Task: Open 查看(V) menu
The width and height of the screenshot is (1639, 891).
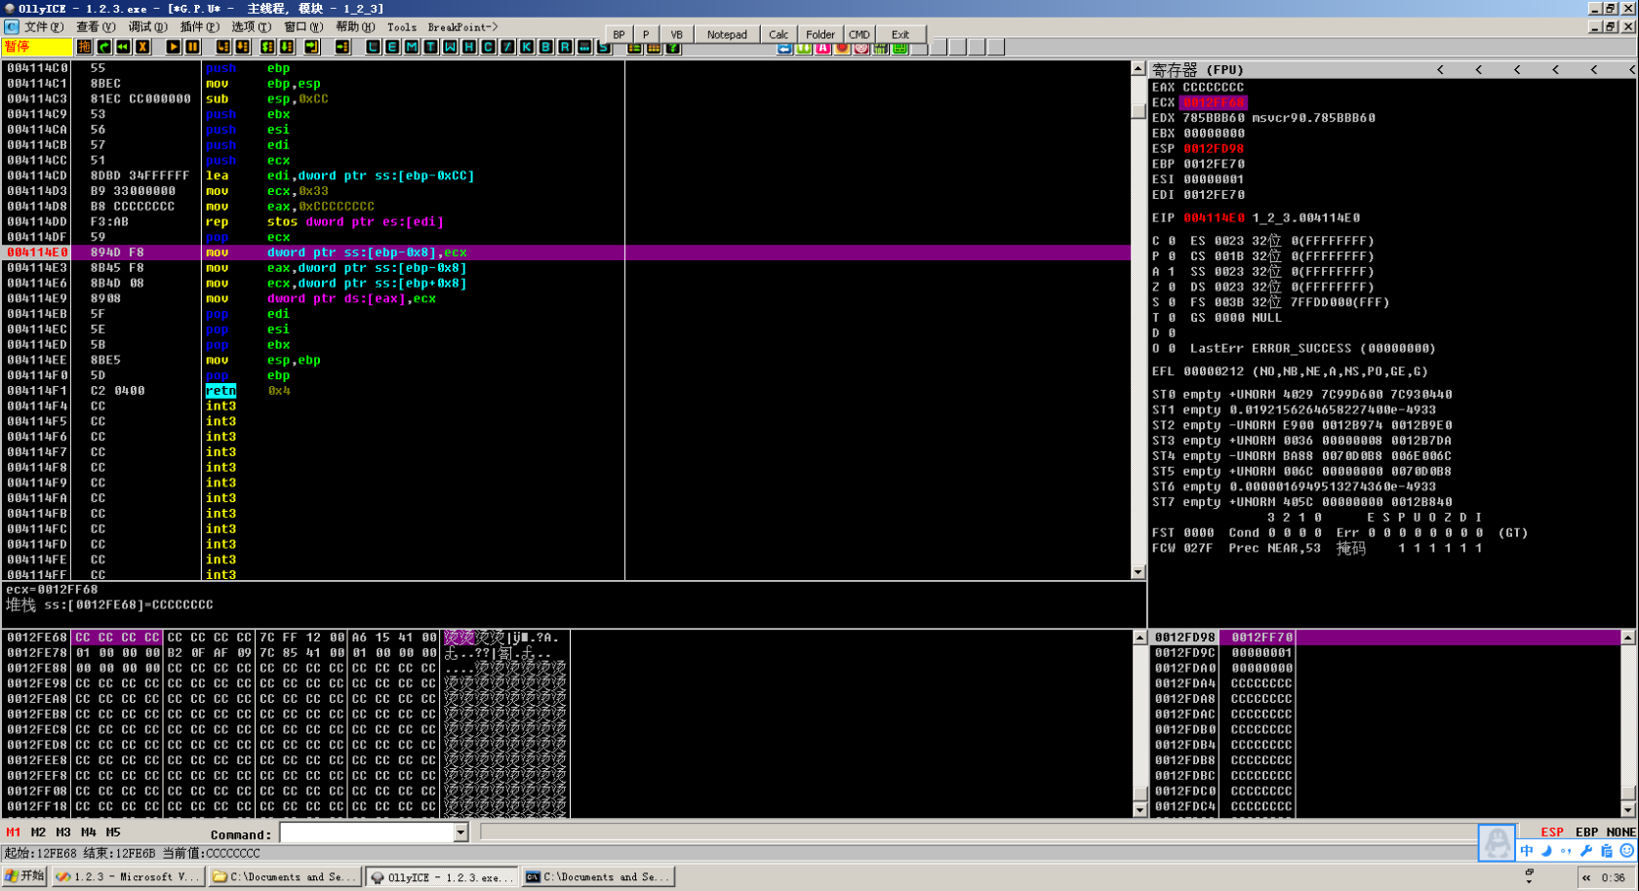Action: coord(96,26)
